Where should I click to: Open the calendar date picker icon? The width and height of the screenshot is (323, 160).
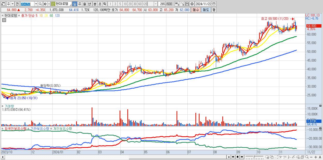point(214,4)
